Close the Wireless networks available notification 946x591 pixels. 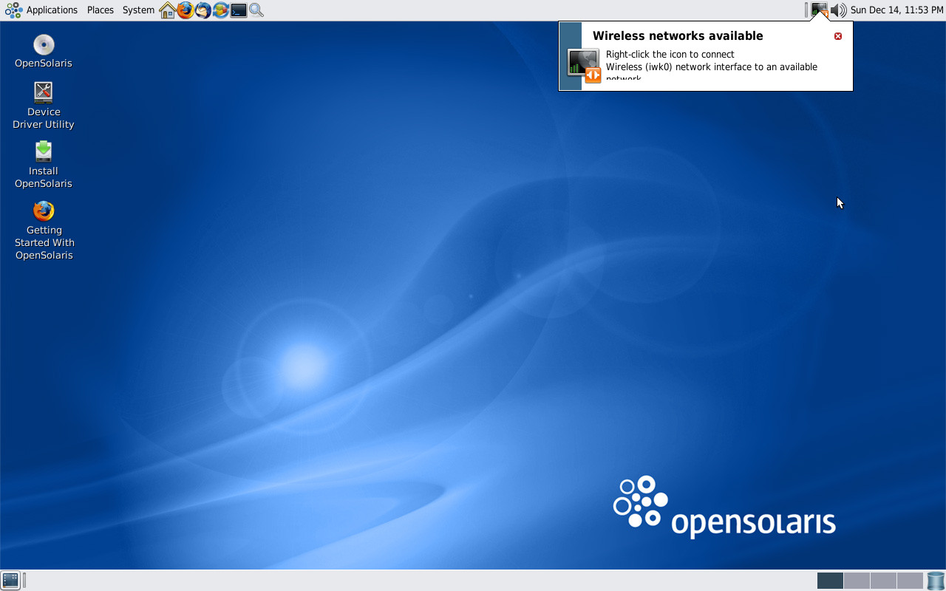[838, 36]
